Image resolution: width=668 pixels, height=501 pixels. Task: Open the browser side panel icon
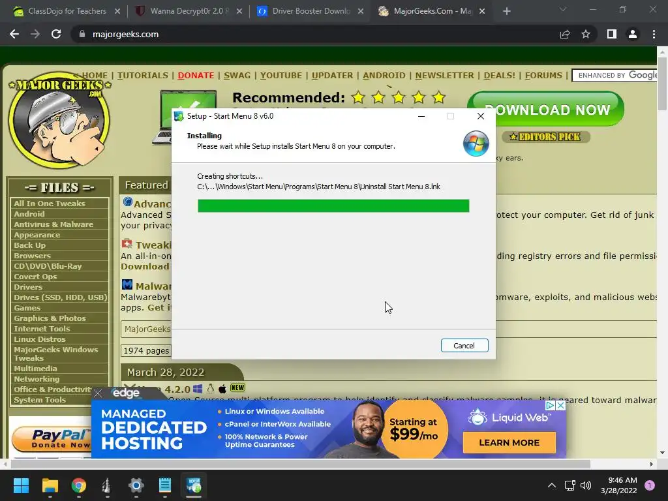(612, 34)
